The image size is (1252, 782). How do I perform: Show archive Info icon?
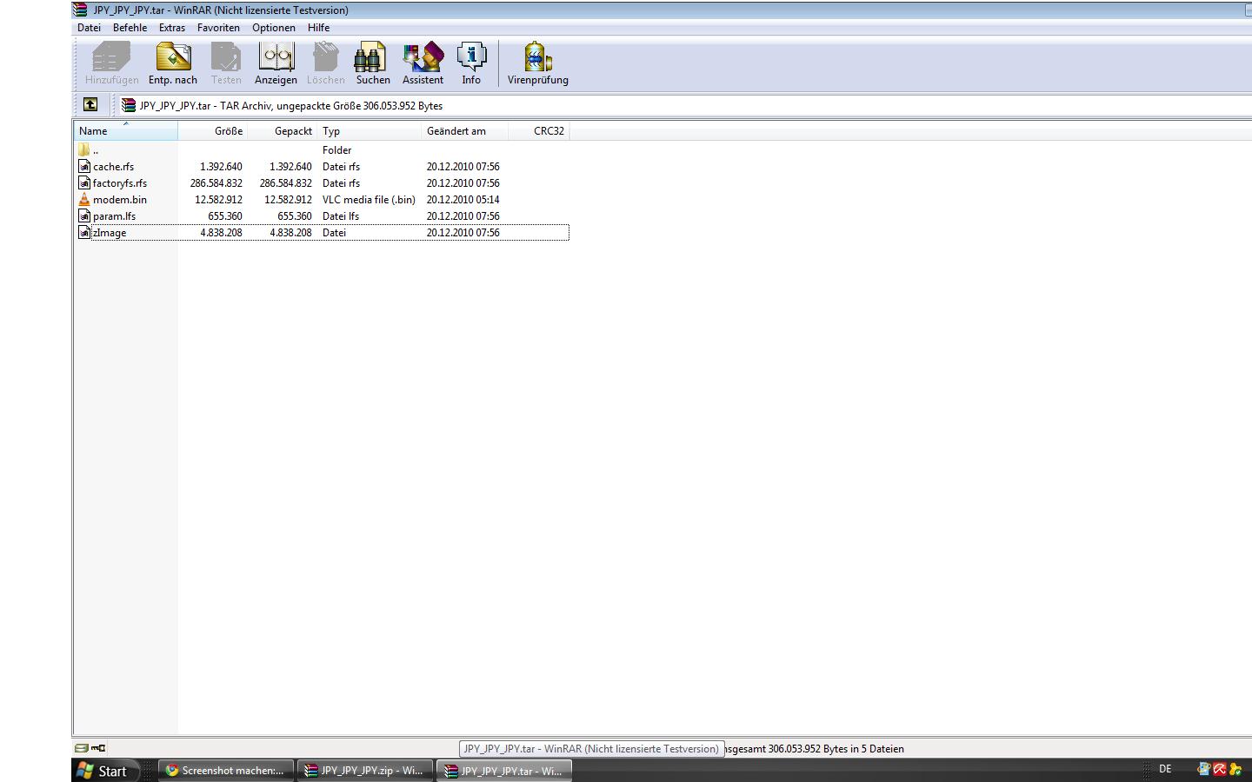[x=471, y=63]
